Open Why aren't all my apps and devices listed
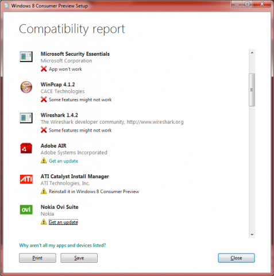Image resolution: width=274 pixels, height=276 pixels. click(x=63, y=246)
